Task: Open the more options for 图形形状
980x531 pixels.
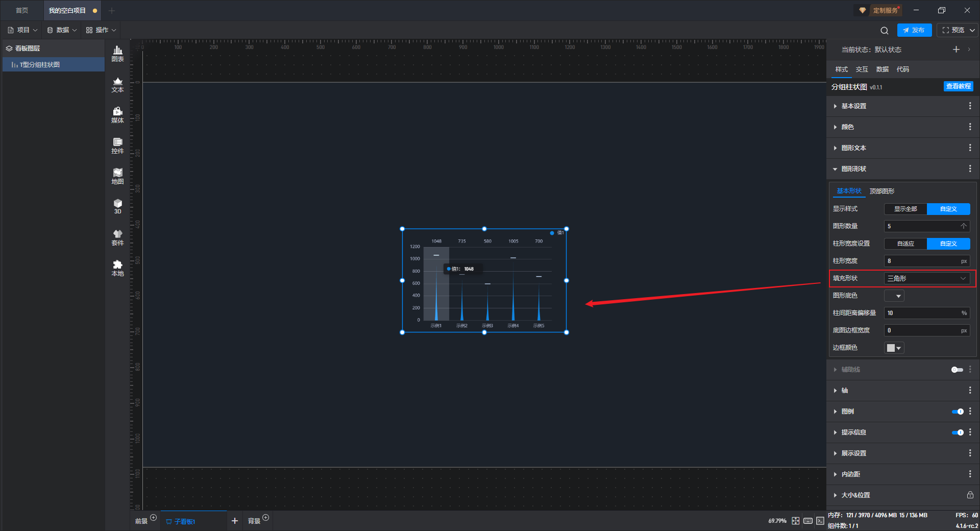Action: [x=970, y=168]
